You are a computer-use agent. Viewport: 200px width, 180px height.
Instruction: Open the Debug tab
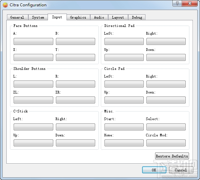[x=137, y=17]
